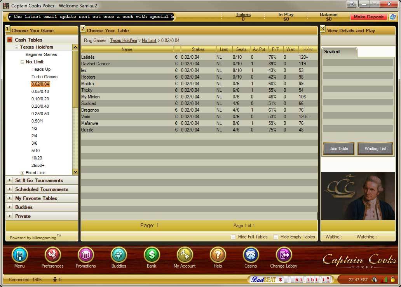This screenshot has width=401, height=287.
Task: Click the Tickets link in header
Action: [243, 15]
